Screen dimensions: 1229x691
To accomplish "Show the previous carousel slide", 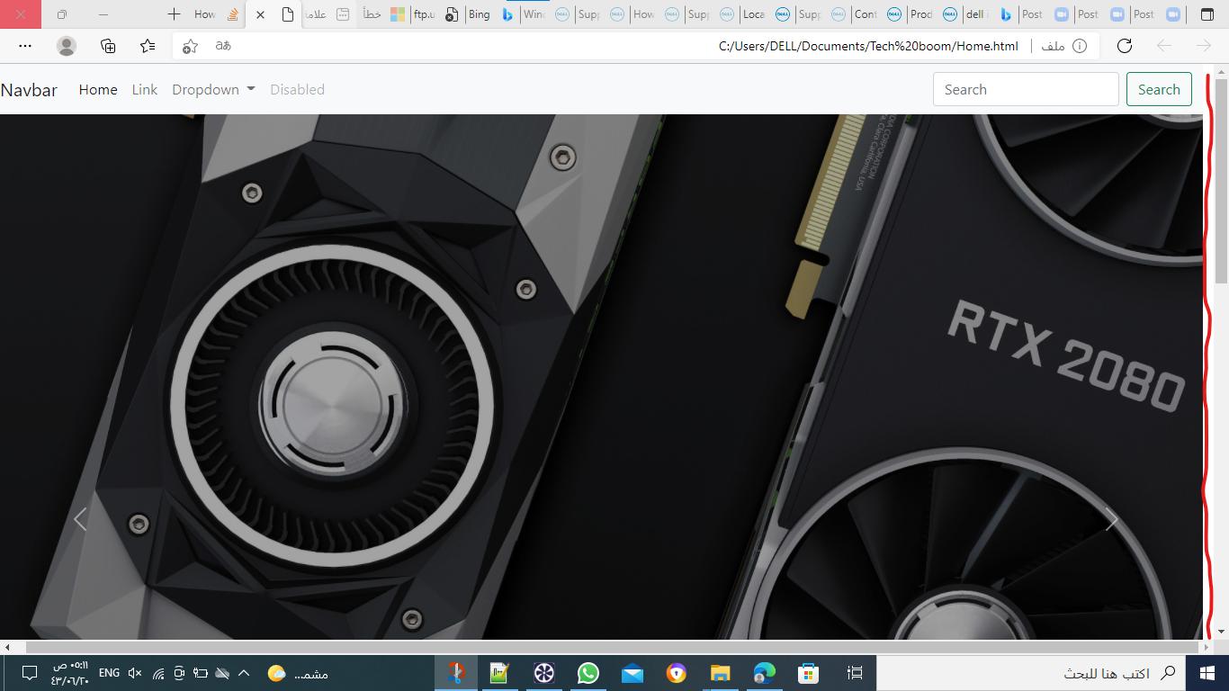I will coord(80,519).
